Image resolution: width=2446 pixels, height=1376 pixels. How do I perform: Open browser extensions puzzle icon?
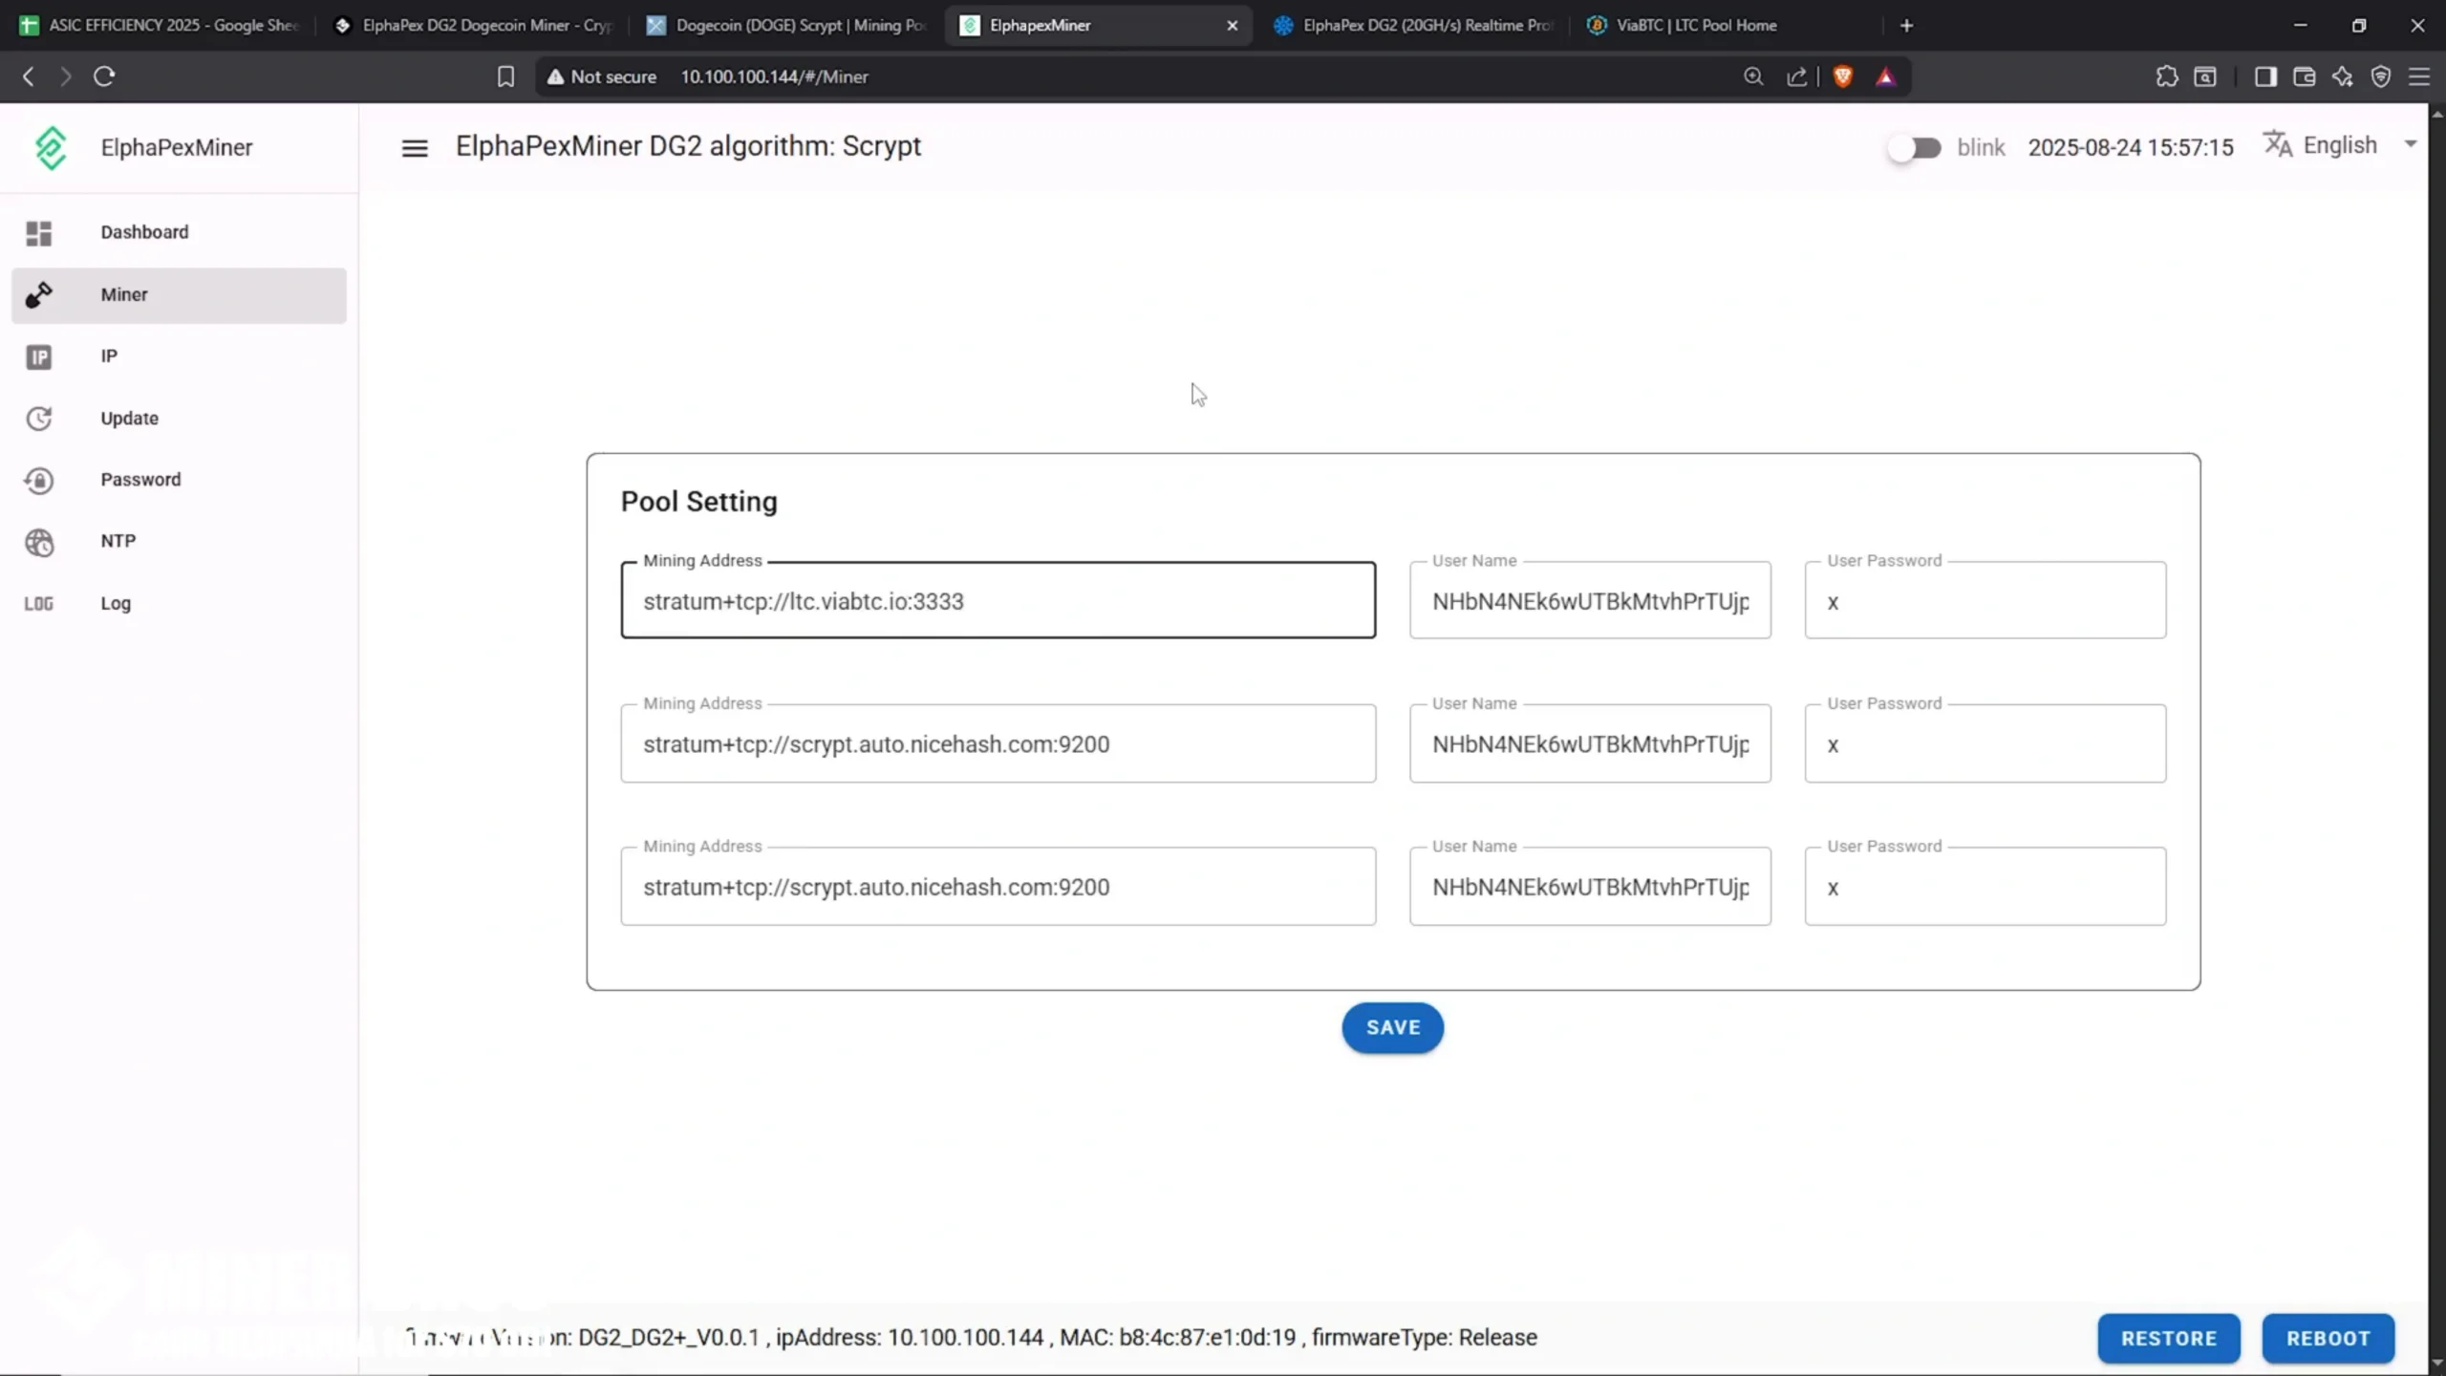[x=2167, y=76]
